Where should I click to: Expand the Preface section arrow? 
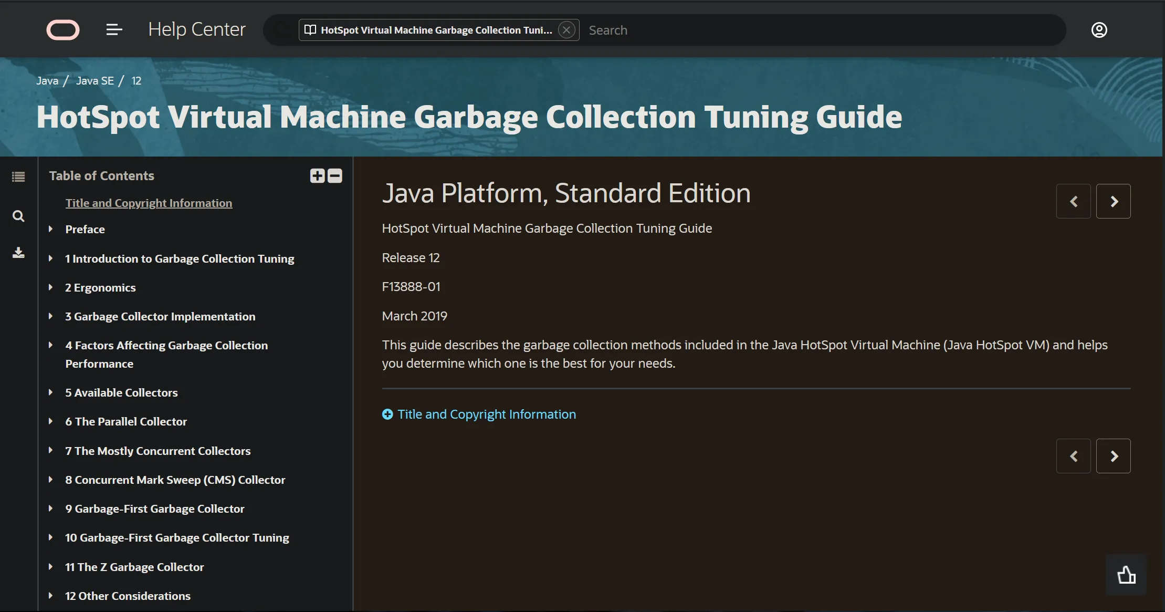click(50, 229)
